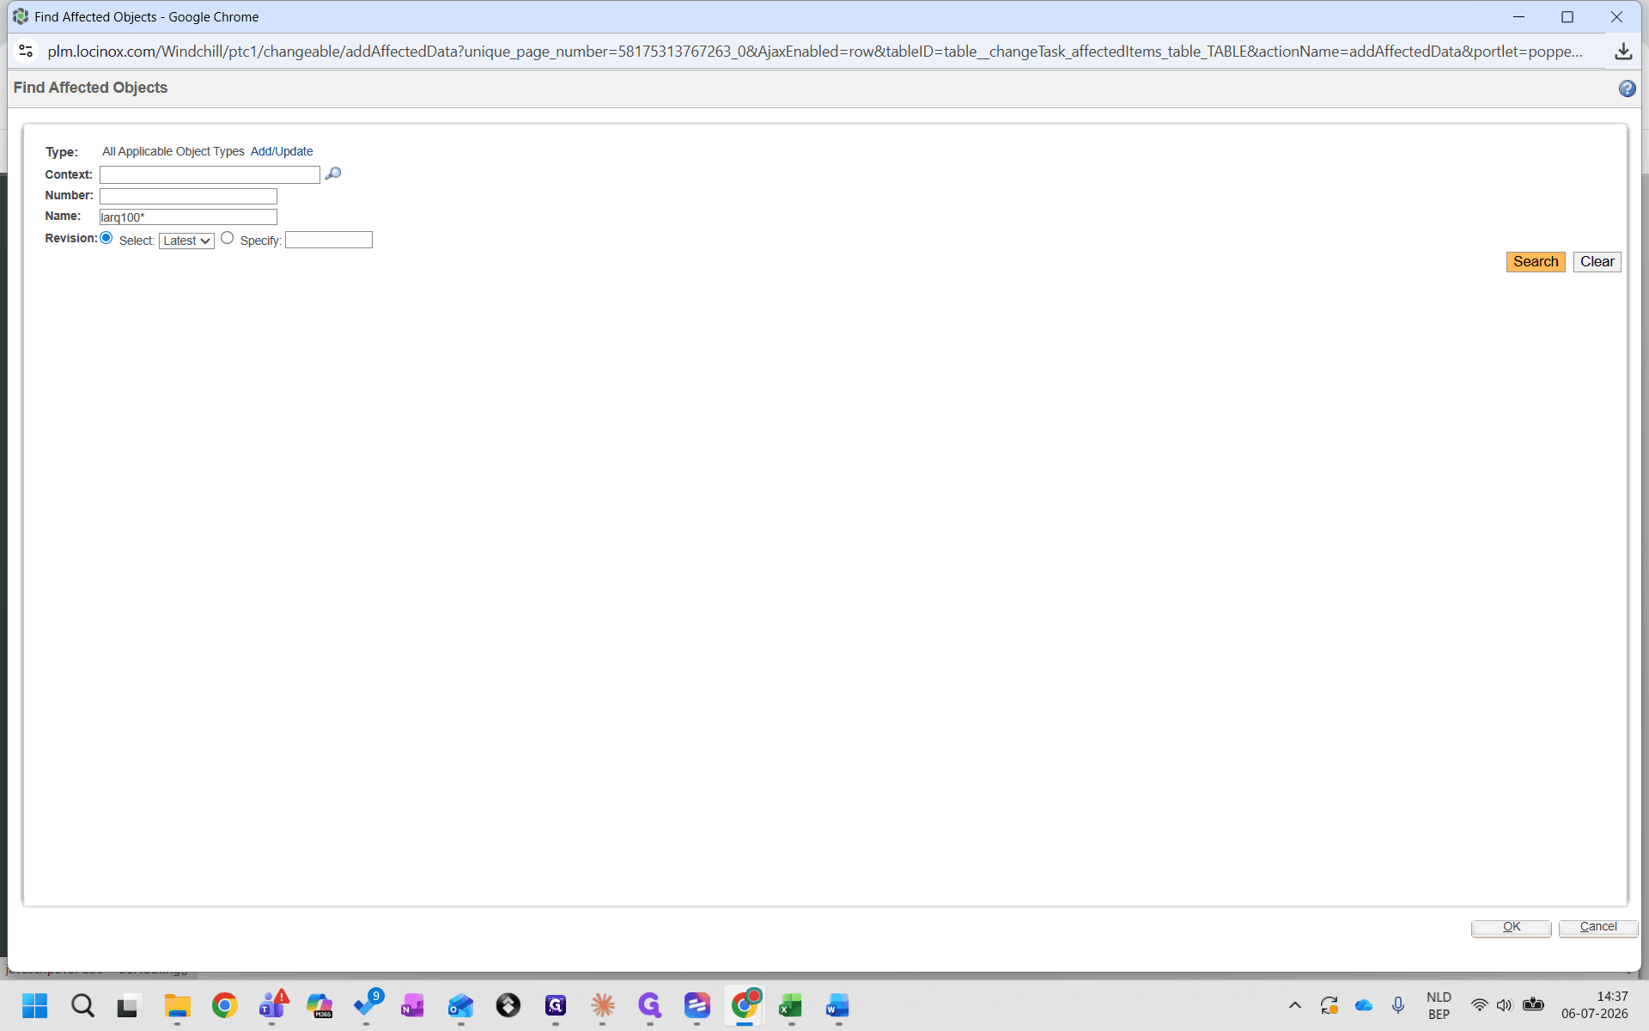Click the Number input field

188,196
